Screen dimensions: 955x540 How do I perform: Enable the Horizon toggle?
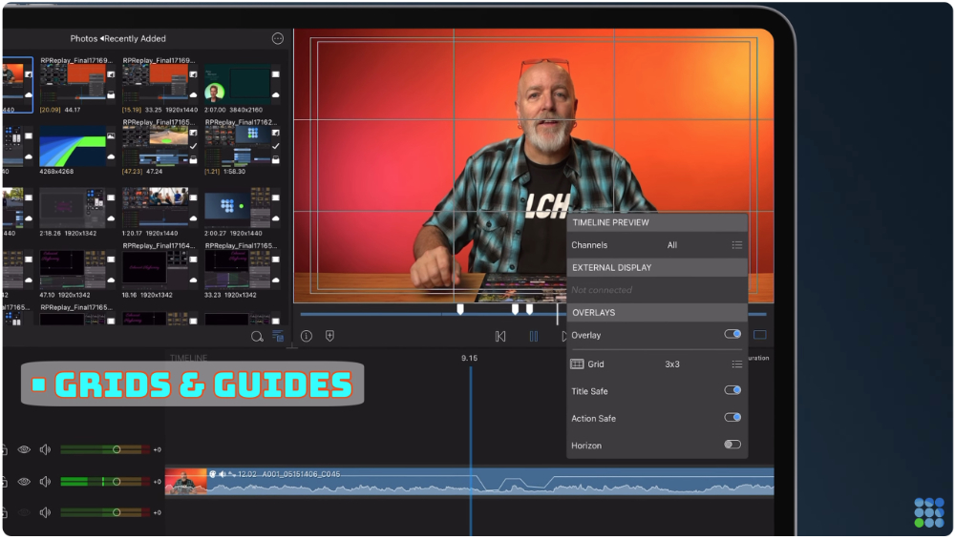732,445
